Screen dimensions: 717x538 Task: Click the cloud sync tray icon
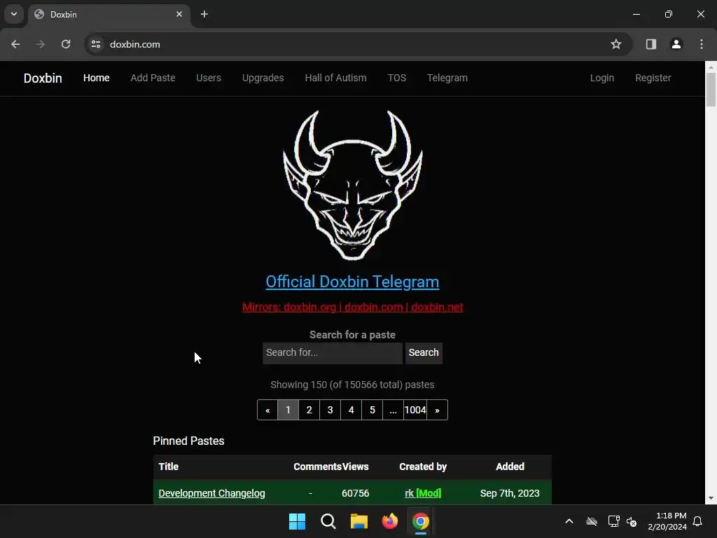(592, 521)
